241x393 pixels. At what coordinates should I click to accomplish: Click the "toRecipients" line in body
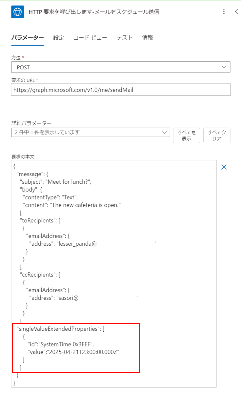point(40,220)
